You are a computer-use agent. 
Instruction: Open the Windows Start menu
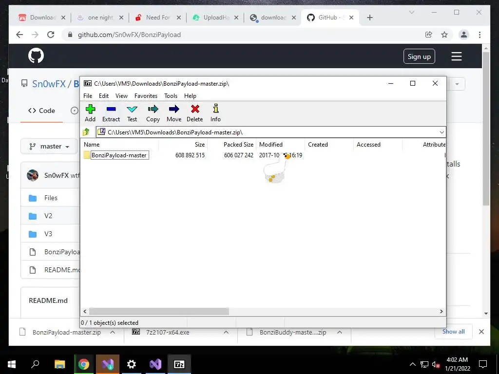12,364
